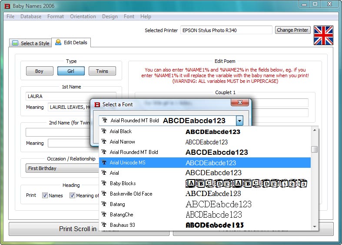Open the Help menu
Viewport: 342px width, 245px height.
coord(146,16)
